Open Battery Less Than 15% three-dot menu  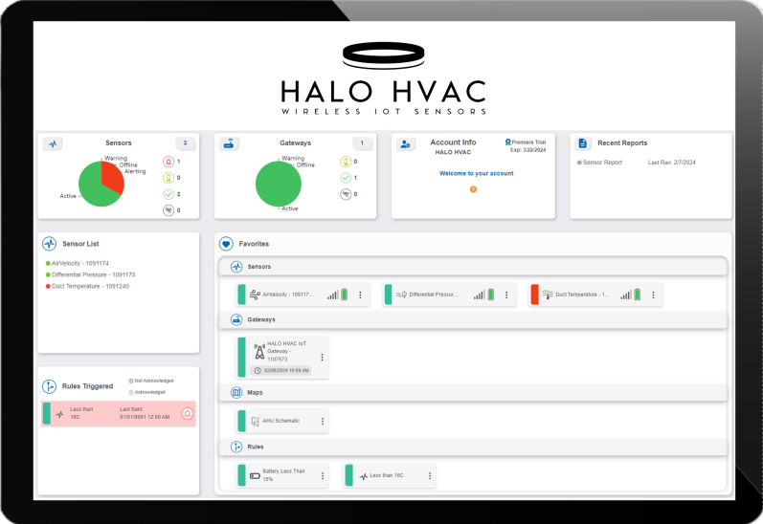[322, 476]
